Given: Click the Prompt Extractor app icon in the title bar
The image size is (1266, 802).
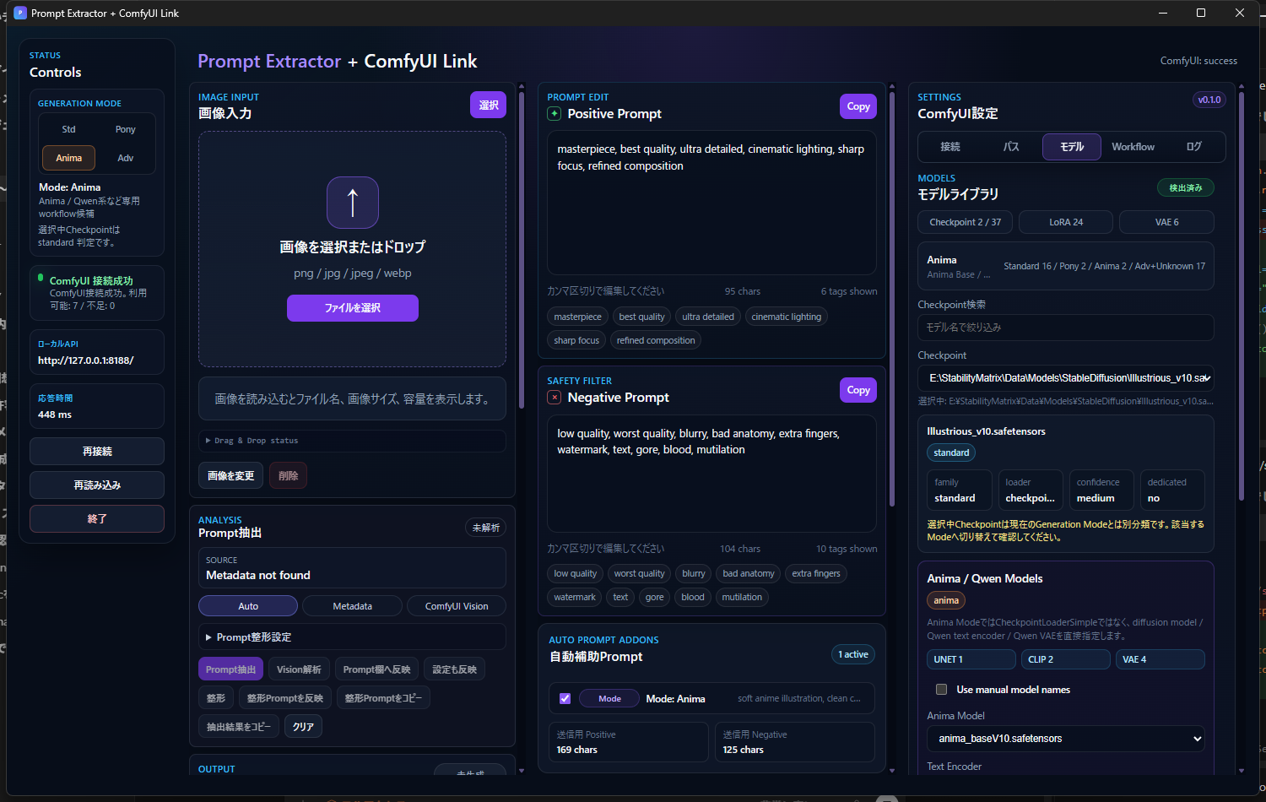Looking at the screenshot, I should [x=20, y=14].
